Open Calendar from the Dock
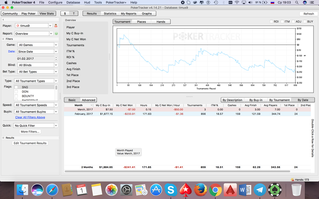Viewport: 319px width, 199px height. pyautogui.click(x=82, y=190)
